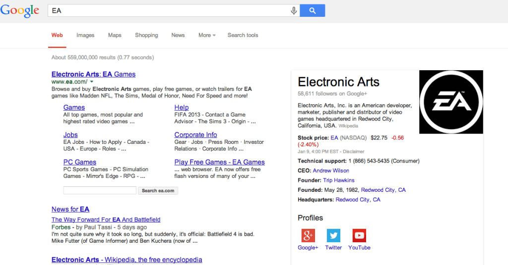This screenshot has height=265, width=508.
Task: Click Redwood City, CA in Founded row
Action: (383, 190)
